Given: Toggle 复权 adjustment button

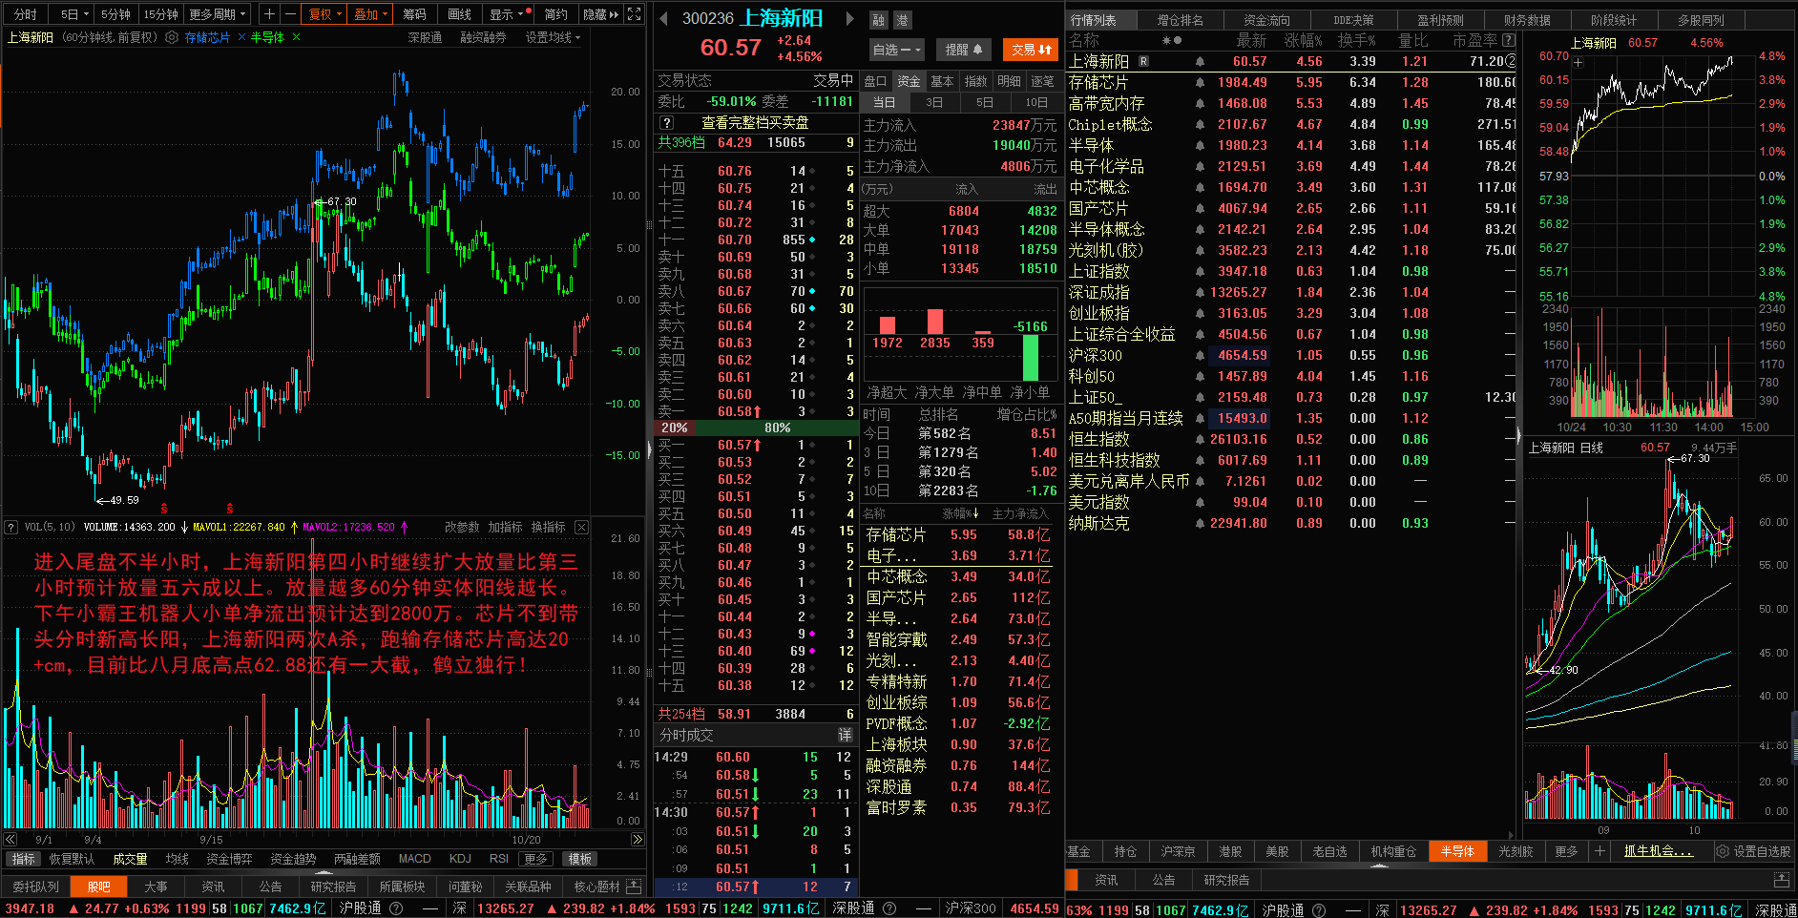Looking at the screenshot, I should 325,14.
